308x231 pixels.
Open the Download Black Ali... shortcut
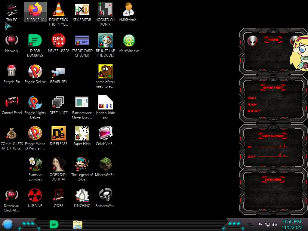(12, 200)
